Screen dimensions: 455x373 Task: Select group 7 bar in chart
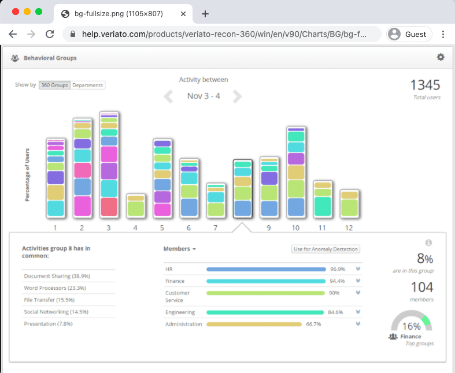[216, 200]
